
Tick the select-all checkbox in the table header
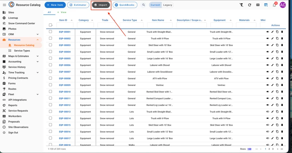point(50,25)
